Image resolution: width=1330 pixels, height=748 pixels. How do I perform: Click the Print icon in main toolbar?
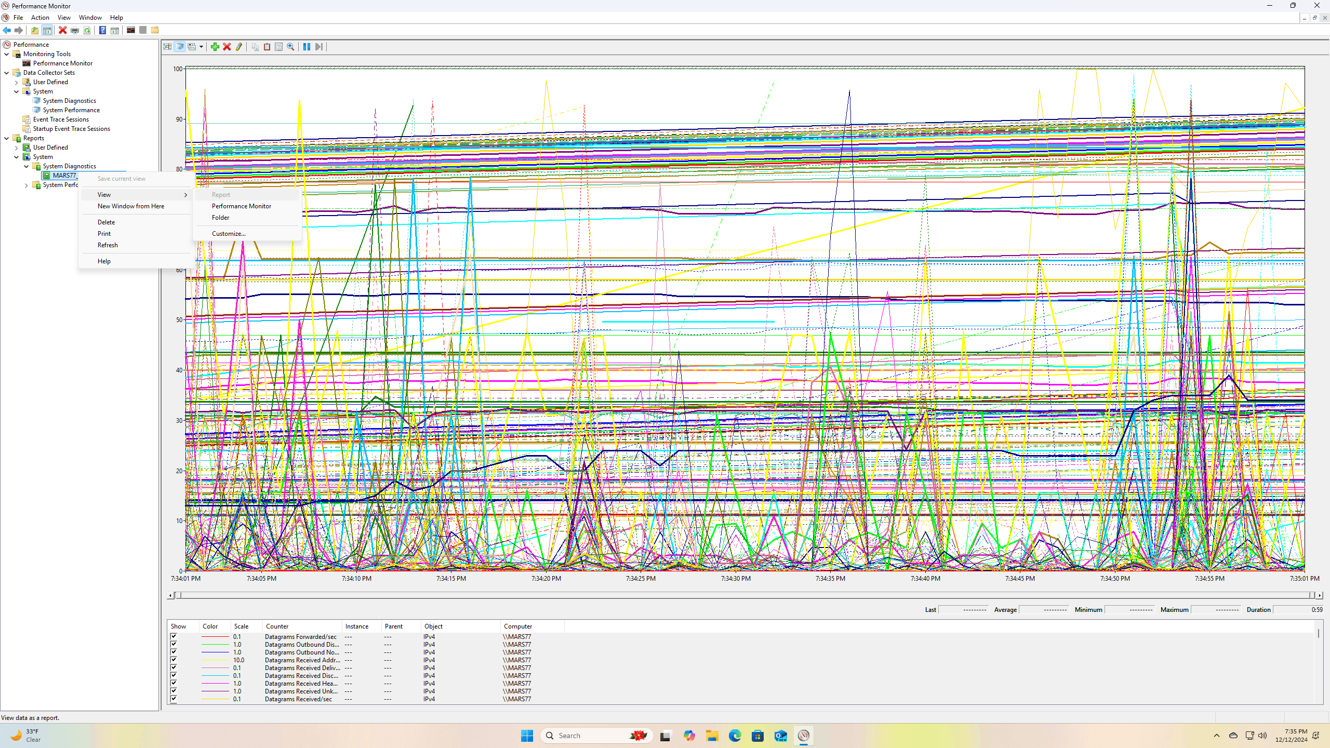(75, 30)
